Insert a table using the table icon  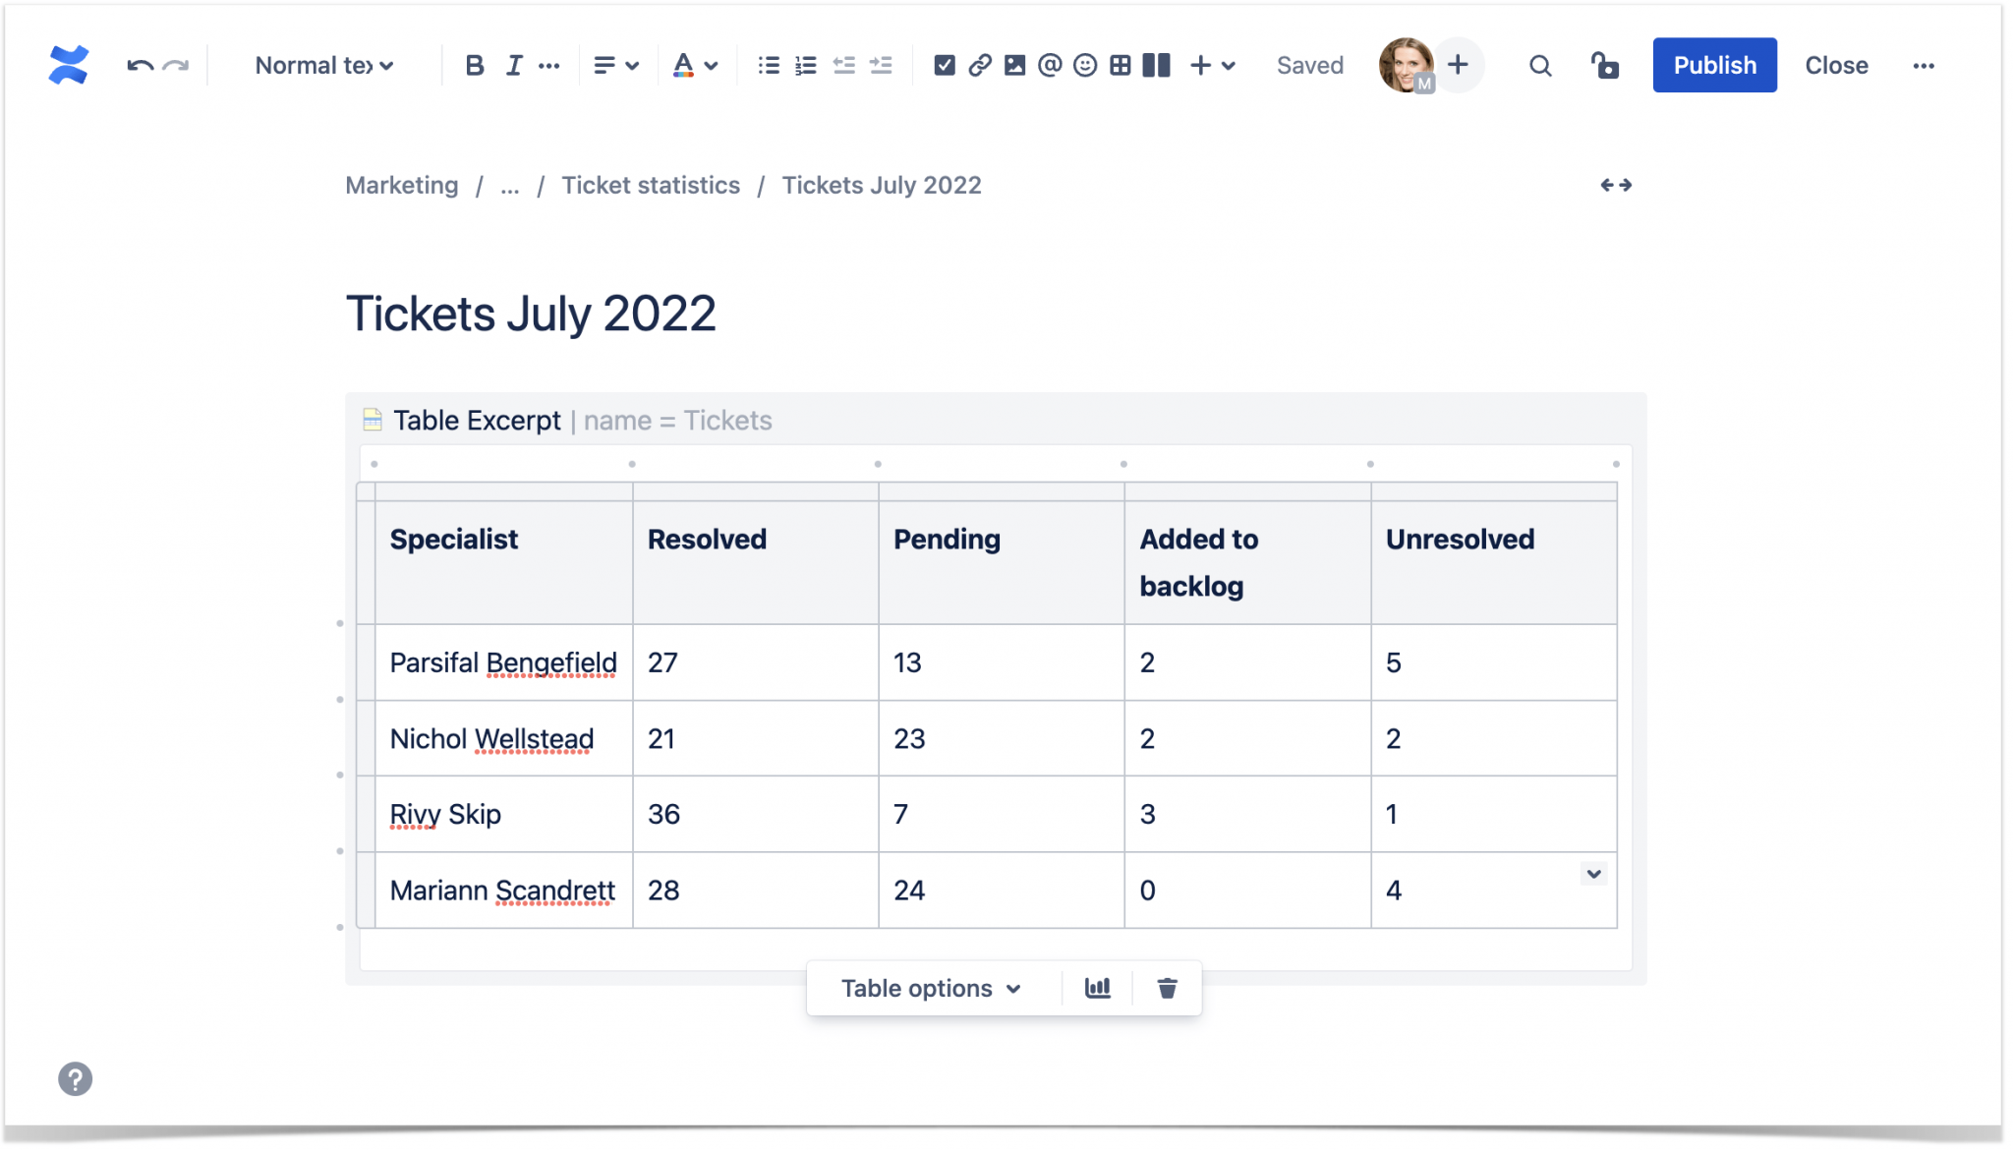pos(1120,65)
